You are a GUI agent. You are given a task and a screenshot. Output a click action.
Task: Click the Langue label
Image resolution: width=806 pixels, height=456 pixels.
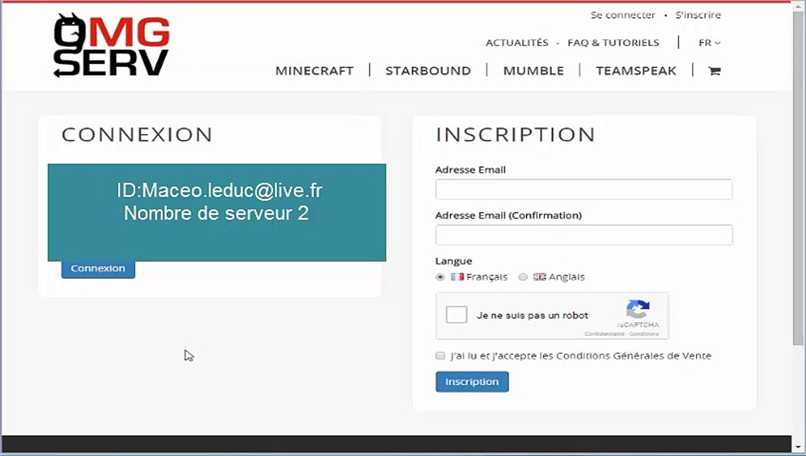tap(454, 261)
